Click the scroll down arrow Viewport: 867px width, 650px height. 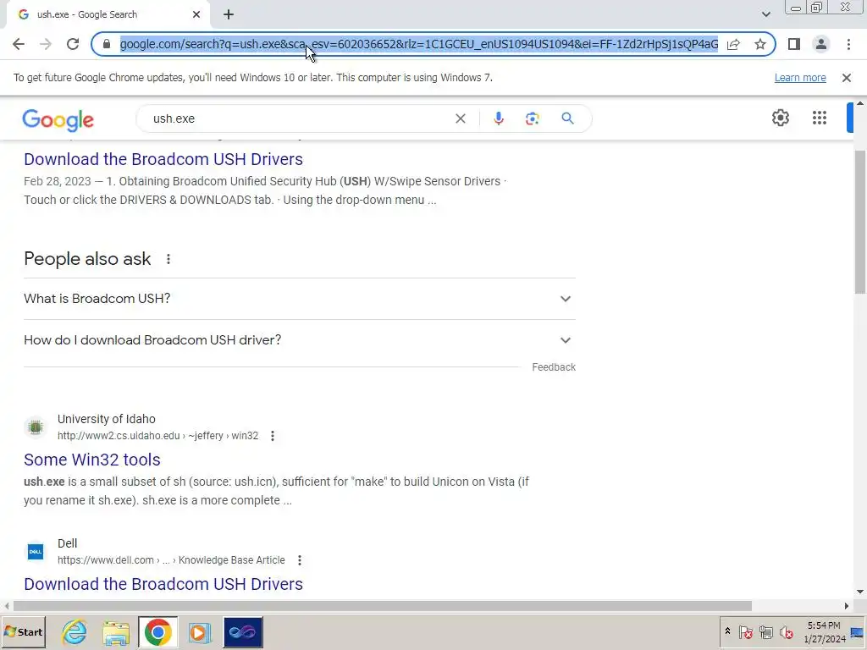tap(860, 592)
